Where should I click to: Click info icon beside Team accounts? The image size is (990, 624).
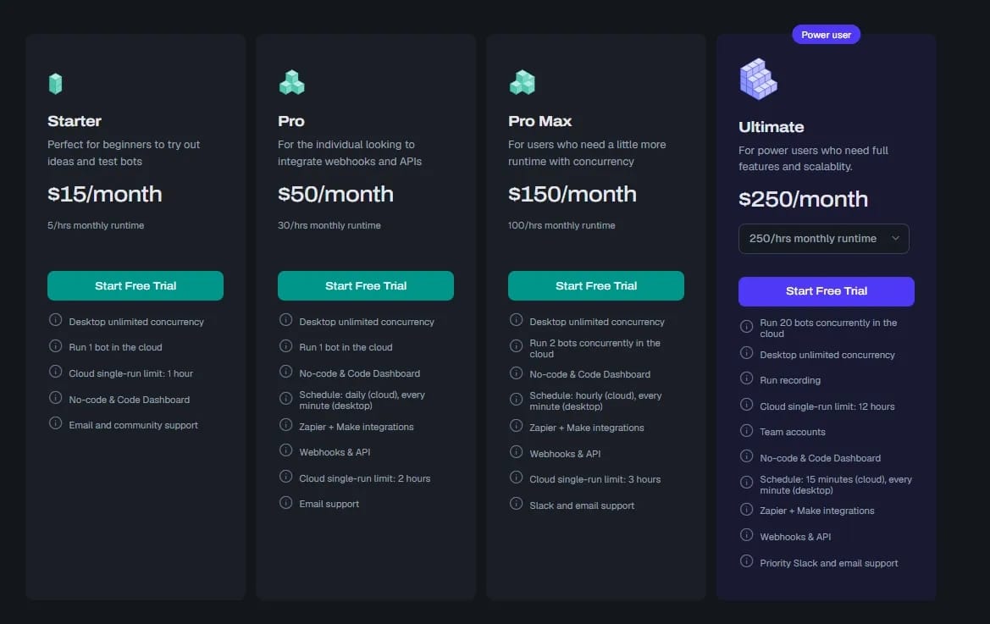click(x=747, y=430)
